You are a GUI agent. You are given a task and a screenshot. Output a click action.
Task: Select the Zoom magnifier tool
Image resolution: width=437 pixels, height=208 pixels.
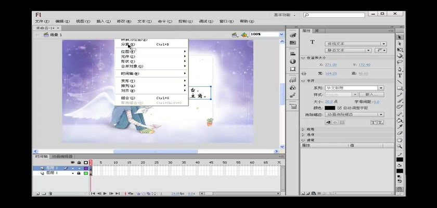pyautogui.click(x=400, y=146)
